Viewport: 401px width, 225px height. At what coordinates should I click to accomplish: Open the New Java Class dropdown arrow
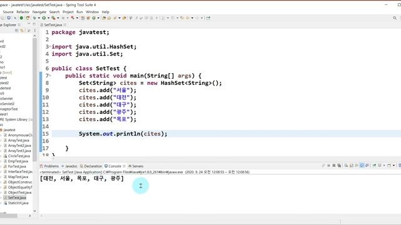coord(98,18)
